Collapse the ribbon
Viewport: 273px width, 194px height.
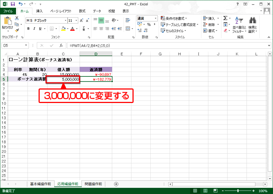coord(269,37)
